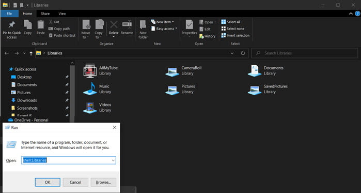This screenshot has width=361, height=193.
Task: Click Cancel in the Run dialog
Action: 75,182
